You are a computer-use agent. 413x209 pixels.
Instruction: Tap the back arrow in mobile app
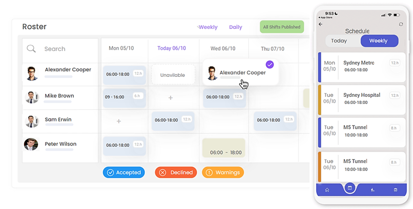tap(320, 24)
